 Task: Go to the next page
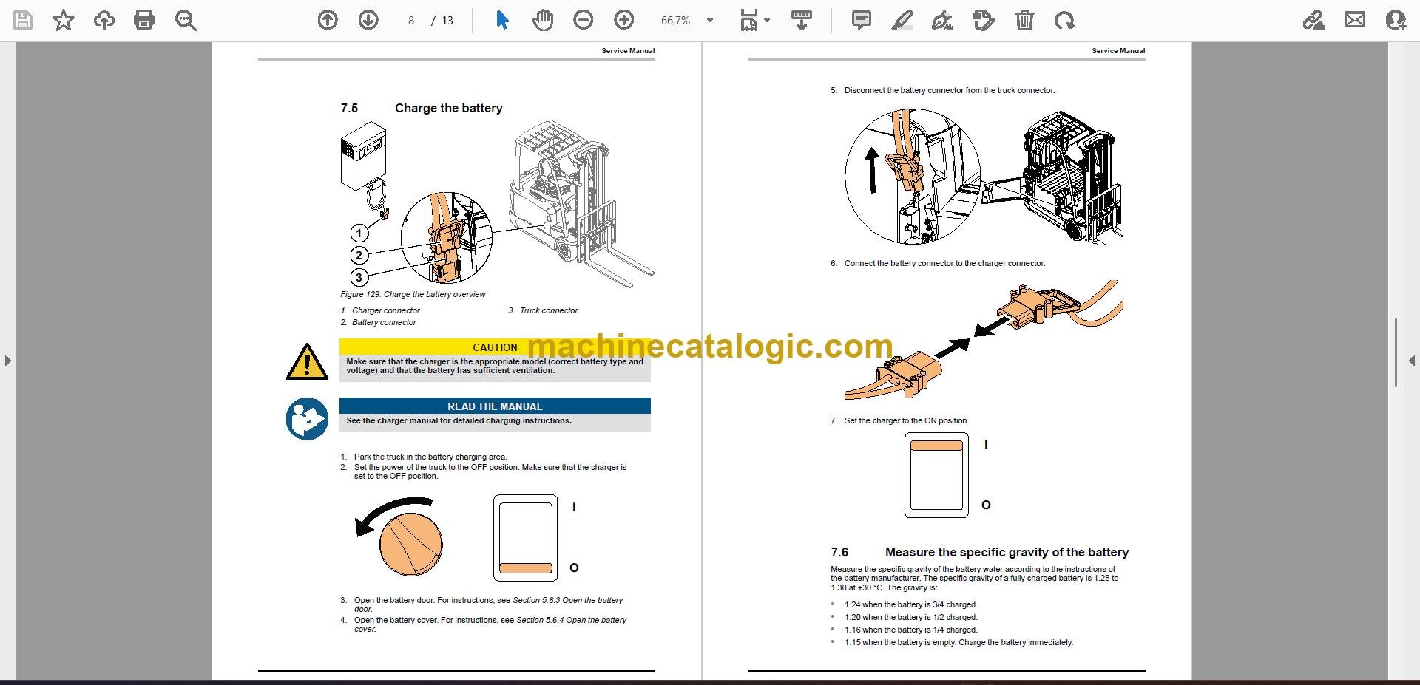pos(368,21)
